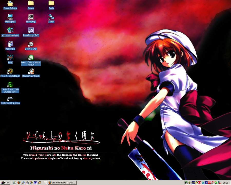
Task: Select the Papierkorb recycle bin
Action: (10, 46)
